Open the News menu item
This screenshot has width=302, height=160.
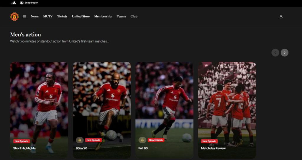35,17
